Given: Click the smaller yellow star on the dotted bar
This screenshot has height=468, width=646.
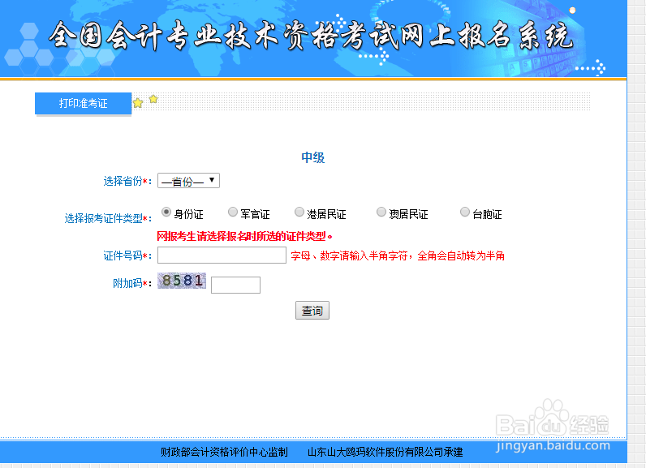Looking at the screenshot, I should click(x=153, y=99).
